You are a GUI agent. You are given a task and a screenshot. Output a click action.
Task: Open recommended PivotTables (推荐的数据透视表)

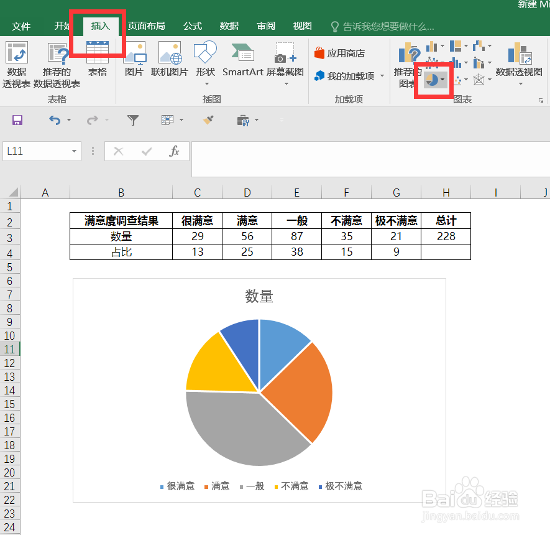[57, 64]
